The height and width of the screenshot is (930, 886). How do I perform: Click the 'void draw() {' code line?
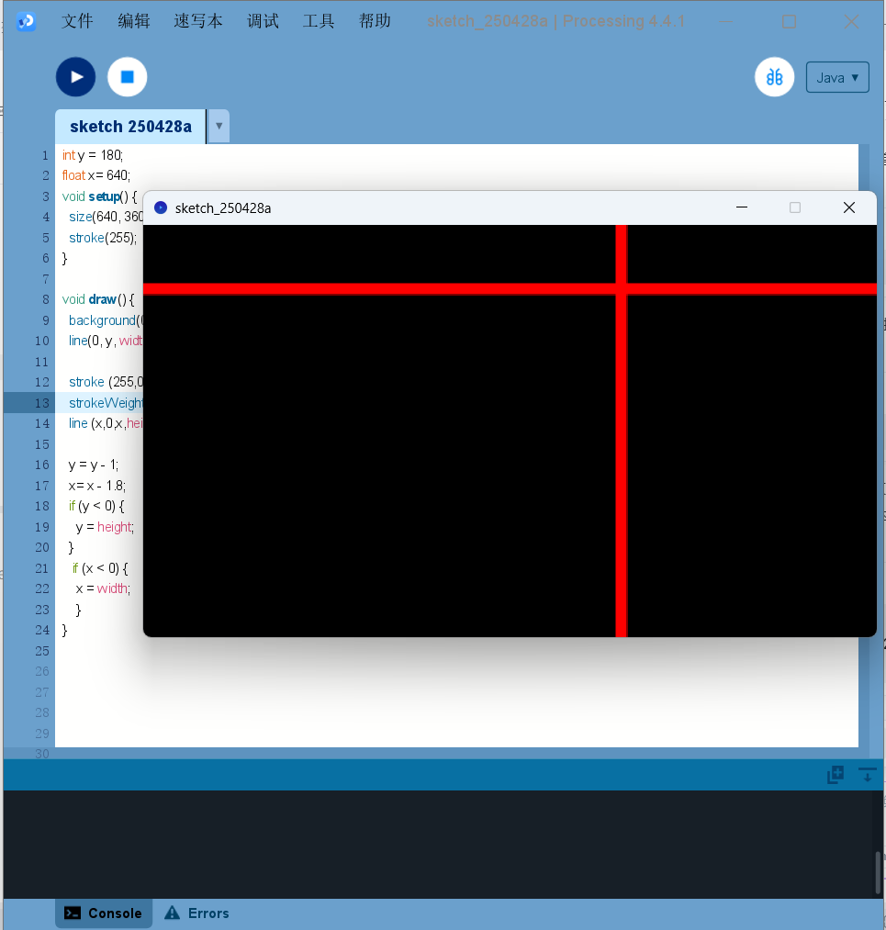98,299
